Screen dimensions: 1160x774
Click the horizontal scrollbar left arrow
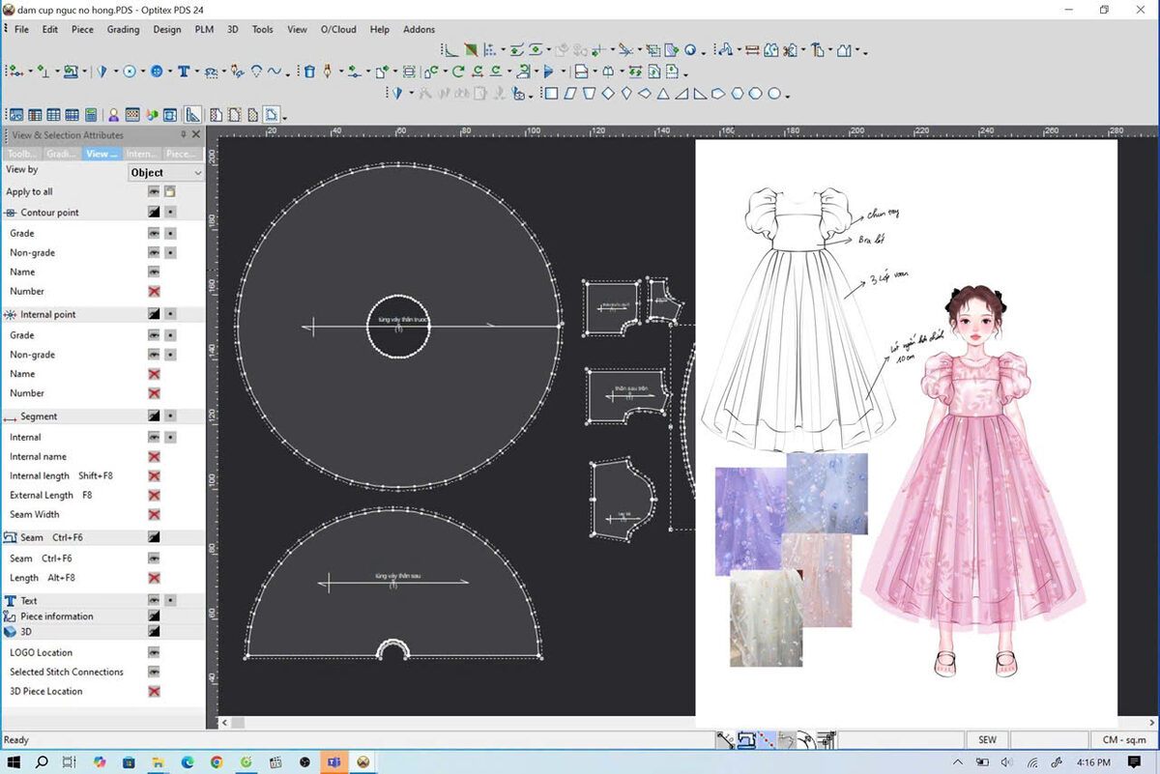(225, 722)
